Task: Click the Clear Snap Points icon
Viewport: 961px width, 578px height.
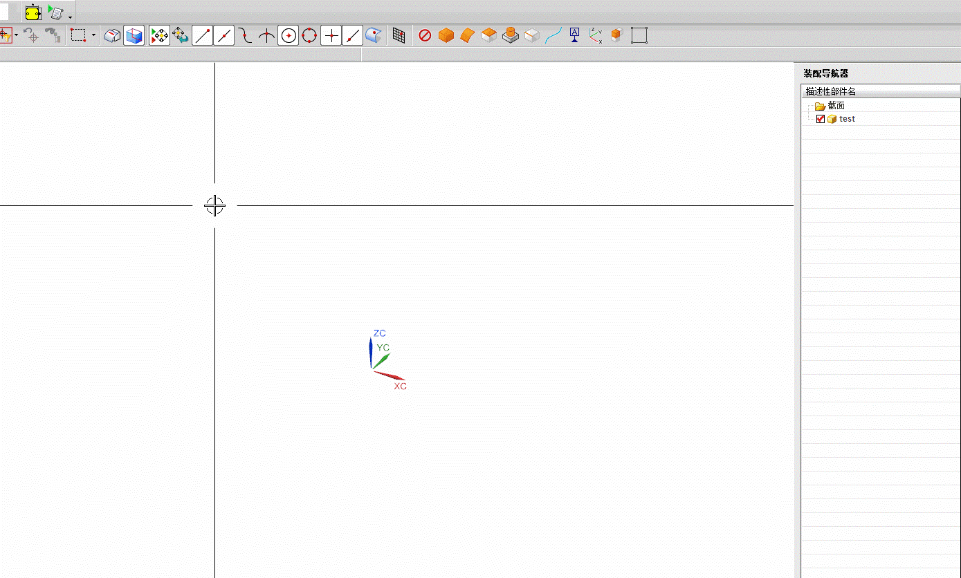Action: pos(181,35)
